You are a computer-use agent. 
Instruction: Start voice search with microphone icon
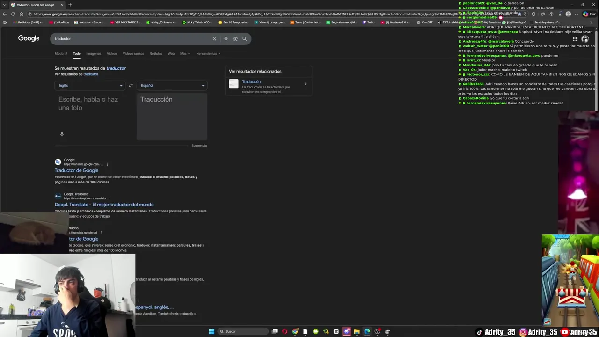point(226,39)
